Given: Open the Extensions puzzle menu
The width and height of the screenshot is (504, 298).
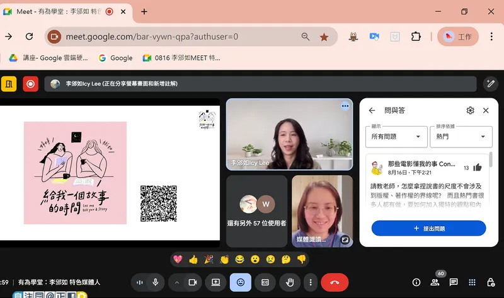Looking at the screenshot, I should pos(416,37).
